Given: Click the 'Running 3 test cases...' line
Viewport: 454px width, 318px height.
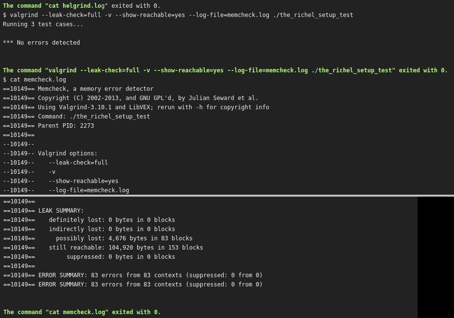Looking at the screenshot, I should coord(43,24).
